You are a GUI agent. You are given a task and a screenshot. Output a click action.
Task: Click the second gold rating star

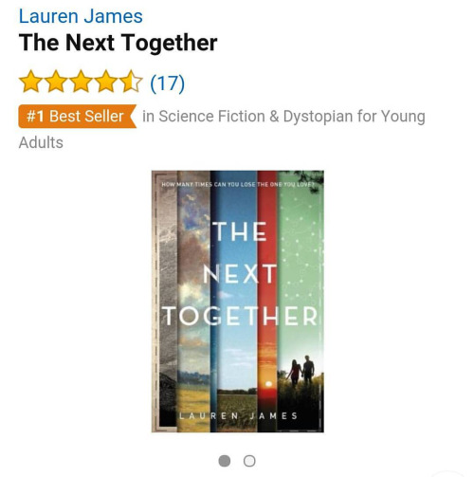[x=56, y=82]
